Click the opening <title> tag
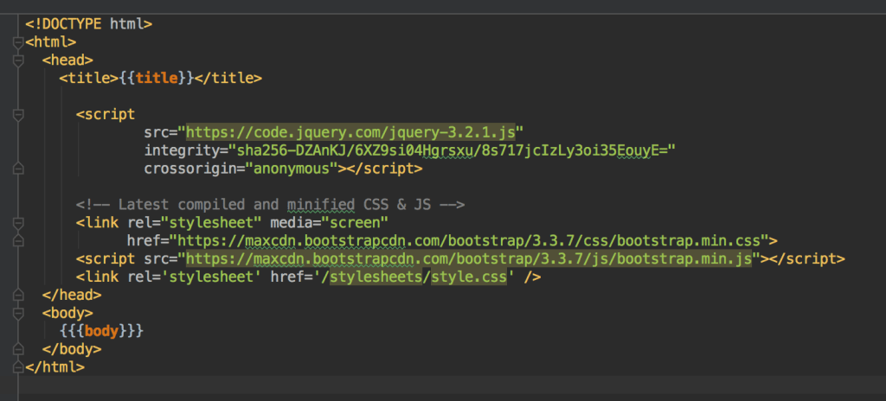This screenshot has height=401, width=886. [x=89, y=79]
